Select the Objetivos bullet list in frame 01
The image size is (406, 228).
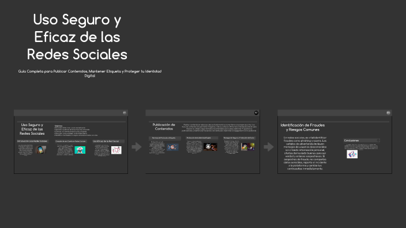point(76,131)
